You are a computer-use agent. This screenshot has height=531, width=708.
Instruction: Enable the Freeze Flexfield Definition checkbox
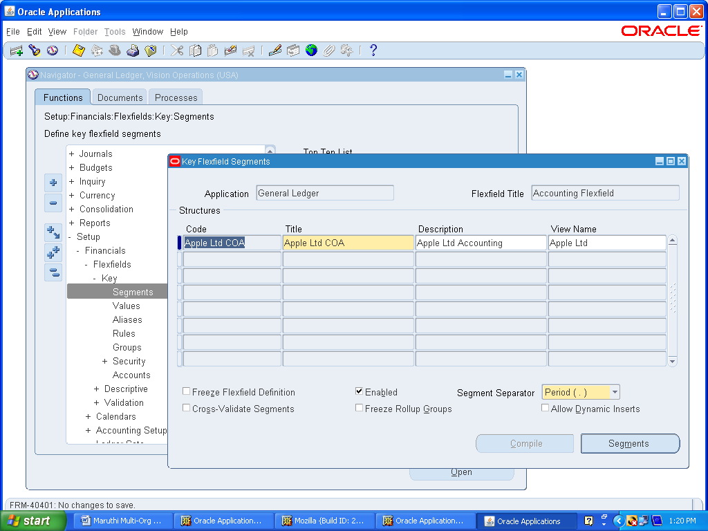coord(185,391)
